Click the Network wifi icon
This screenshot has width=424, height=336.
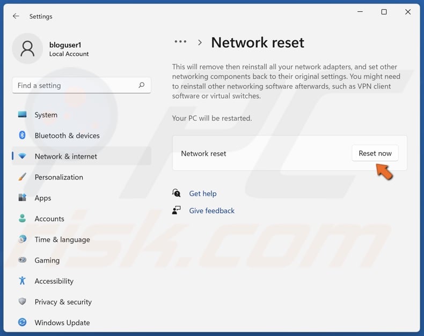point(22,156)
